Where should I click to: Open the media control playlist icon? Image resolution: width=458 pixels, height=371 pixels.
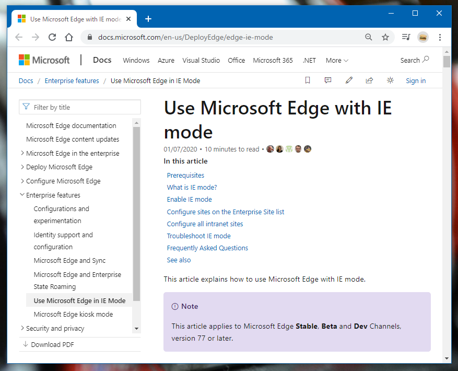click(x=406, y=37)
